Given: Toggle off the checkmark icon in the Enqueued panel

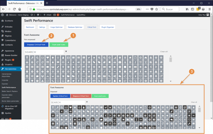Looking at the screenshot, I should [x=106, y=108].
